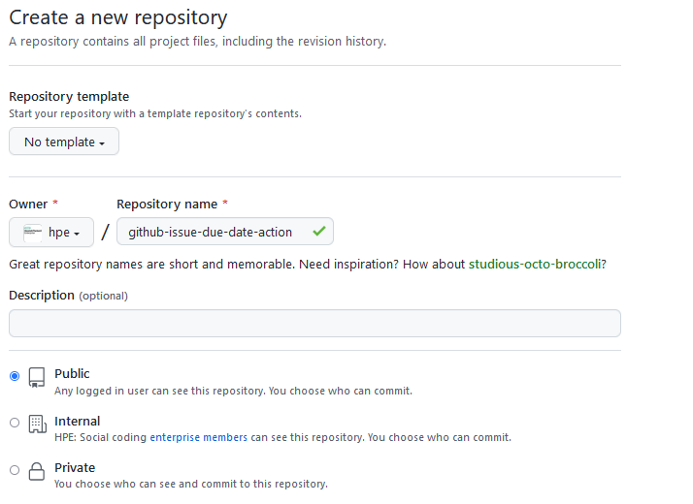This screenshot has width=693, height=504.
Task: Select the Public visibility radio button
Action: click(15, 376)
